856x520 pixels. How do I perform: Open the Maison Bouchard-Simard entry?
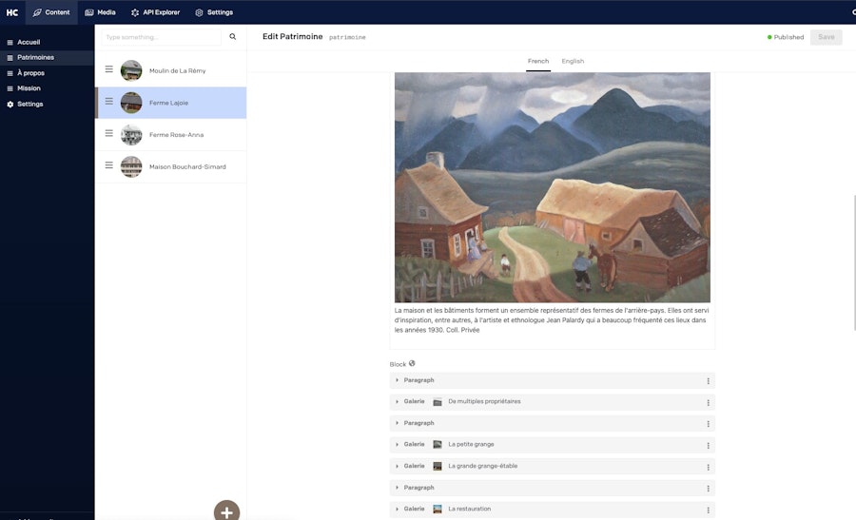tap(171, 167)
